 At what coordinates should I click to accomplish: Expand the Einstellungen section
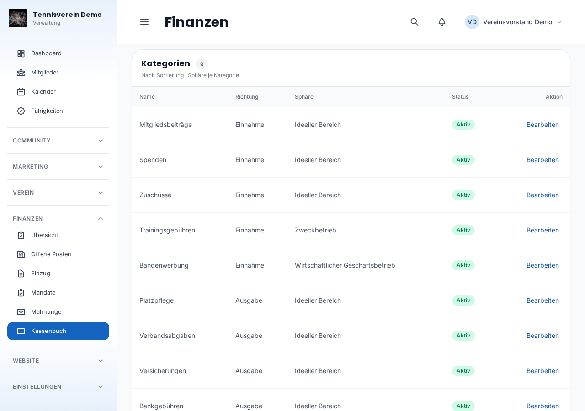(x=58, y=387)
